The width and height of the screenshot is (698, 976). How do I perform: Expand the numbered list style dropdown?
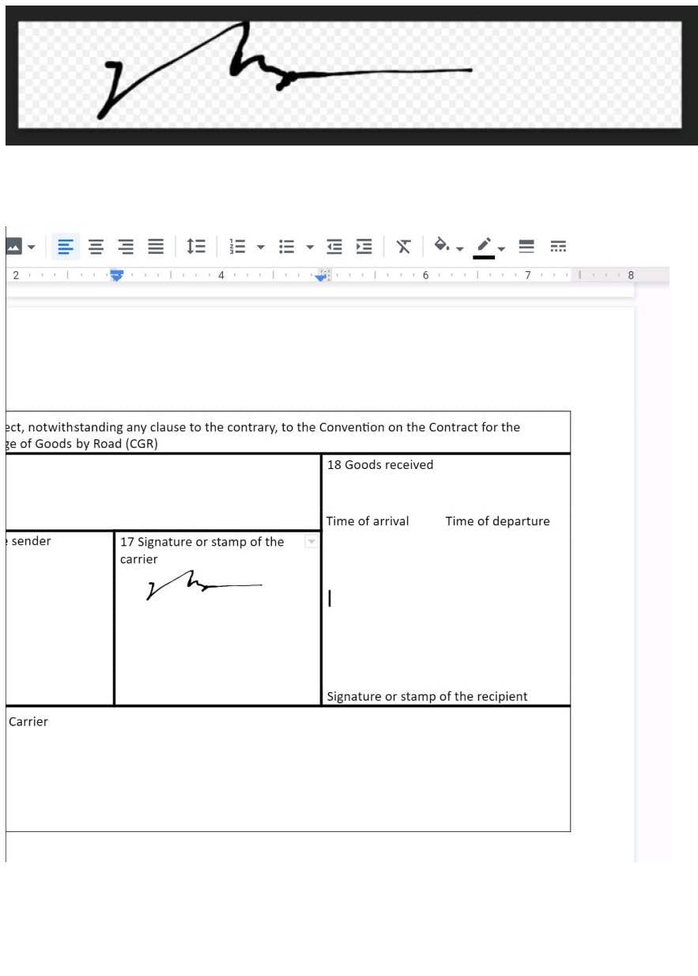[260, 247]
